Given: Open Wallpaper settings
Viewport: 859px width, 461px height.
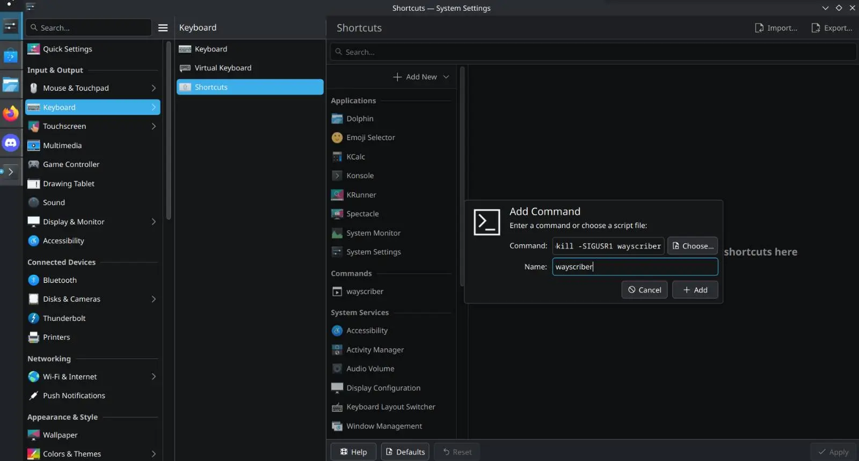Looking at the screenshot, I should click(x=93, y=435).
